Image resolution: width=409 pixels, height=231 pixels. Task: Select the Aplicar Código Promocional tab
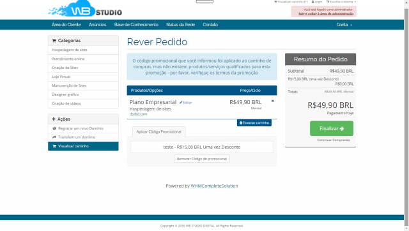click(159, 132)
